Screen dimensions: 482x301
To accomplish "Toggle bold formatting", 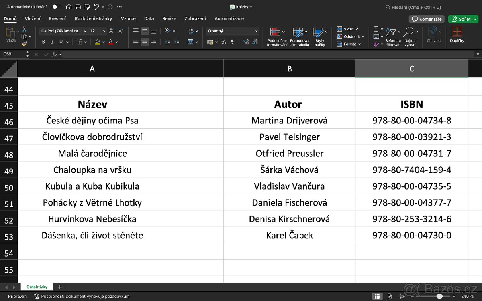I will (43, 42).
